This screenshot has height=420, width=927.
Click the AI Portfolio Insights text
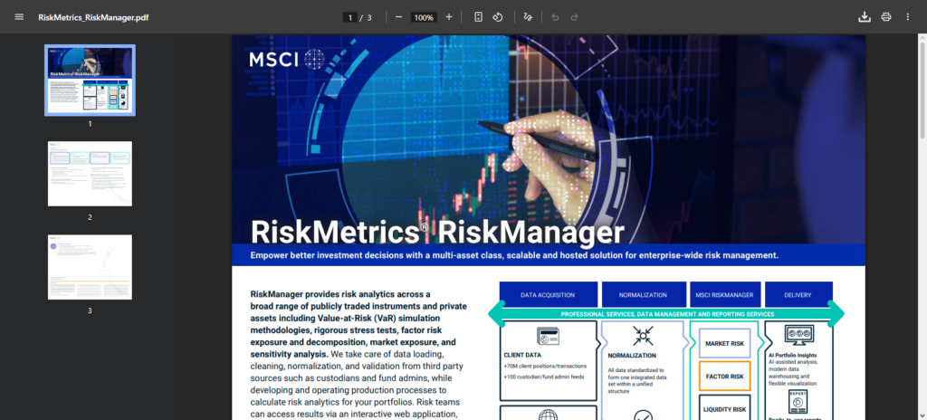coord(793,356)
